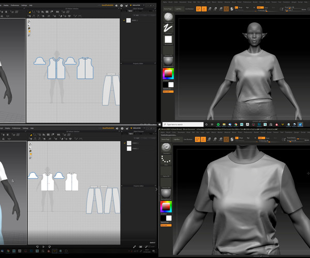Screen dimensions: 310x258
Task: Open Chrome from the Windows taskbar
Action: tap(236, 124)
